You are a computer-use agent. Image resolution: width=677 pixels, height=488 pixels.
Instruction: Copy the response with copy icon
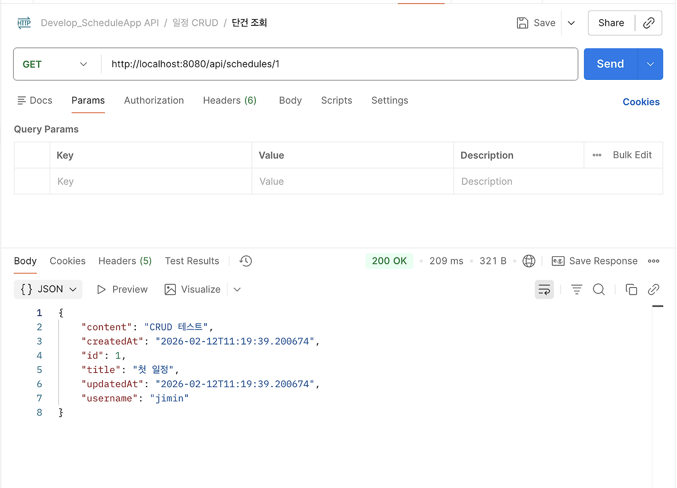tap(631, 289)
